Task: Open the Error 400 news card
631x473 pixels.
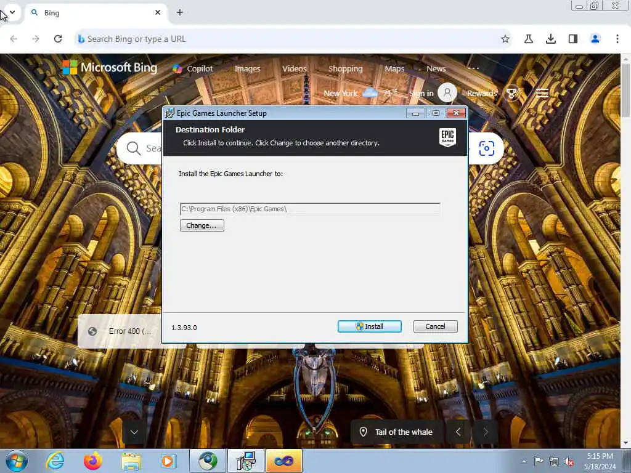Action: tap(120, 331)
